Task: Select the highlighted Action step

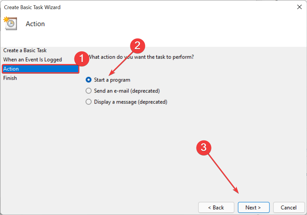Action: coord(41,69)
